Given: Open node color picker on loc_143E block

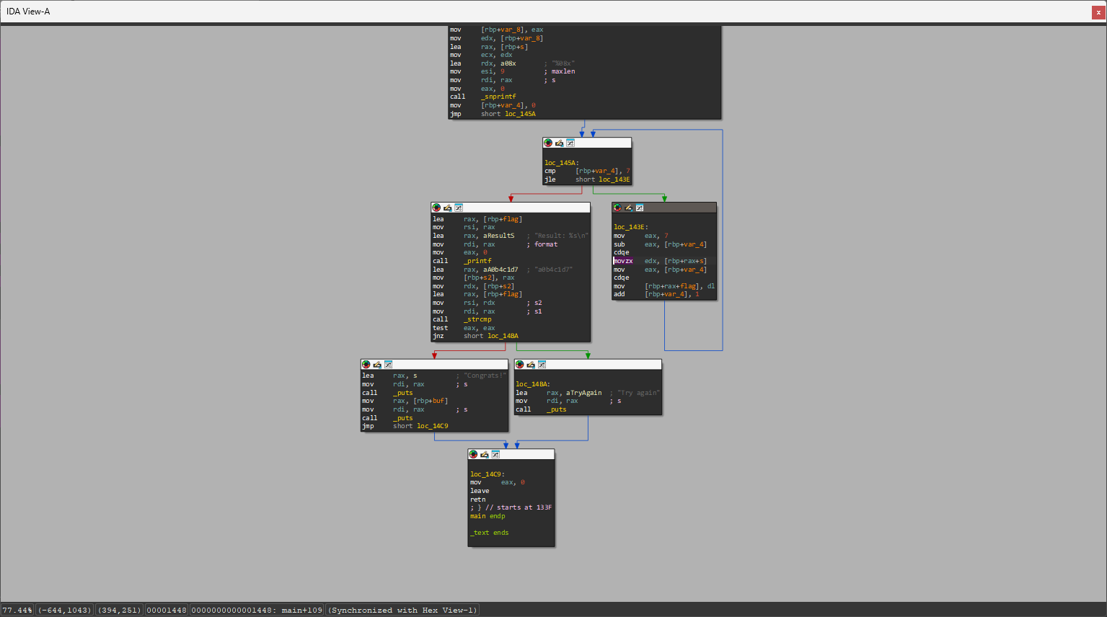Looking at the screenshot, I should (617, 208).
